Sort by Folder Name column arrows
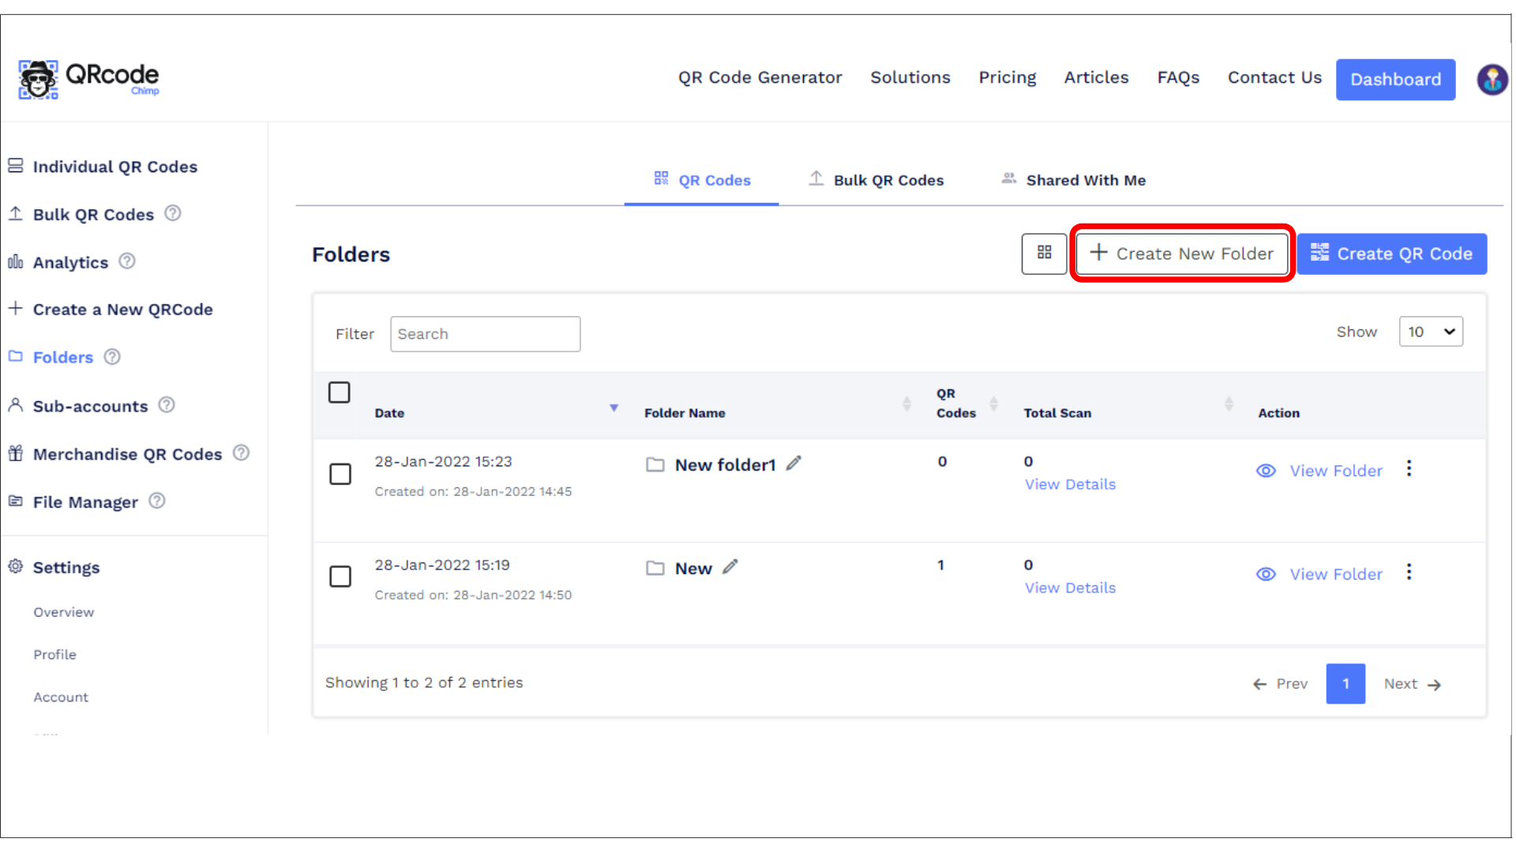 906,404
